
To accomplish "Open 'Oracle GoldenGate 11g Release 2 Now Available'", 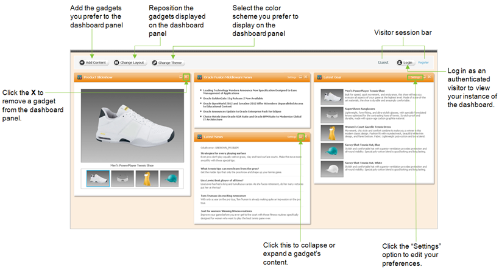I will pyautogui.click(x=233, y=99).
